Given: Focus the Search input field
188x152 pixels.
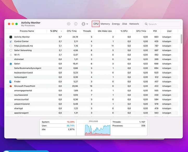Looking at the screenshot, I should pyautogui.click(x=162, y=24).
